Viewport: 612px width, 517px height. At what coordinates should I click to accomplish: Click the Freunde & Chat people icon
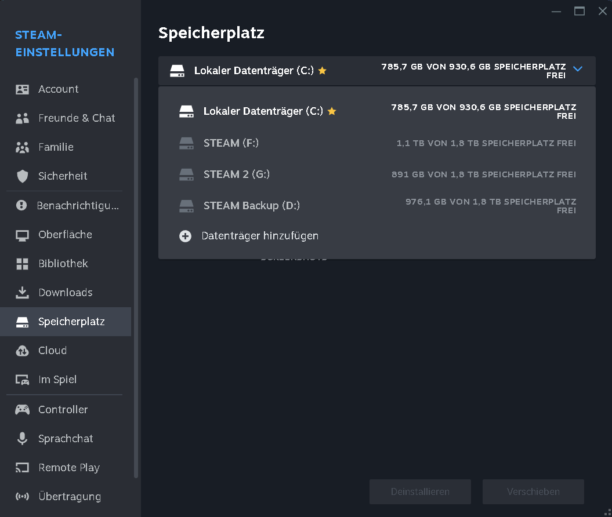tap(22, 118)
